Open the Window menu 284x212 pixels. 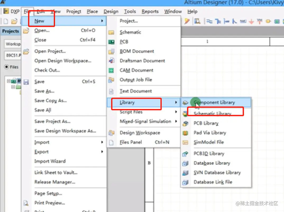tap(173, 11)
